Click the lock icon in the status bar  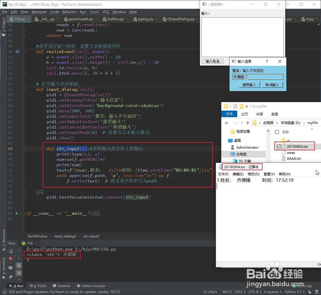pos(309,292)
